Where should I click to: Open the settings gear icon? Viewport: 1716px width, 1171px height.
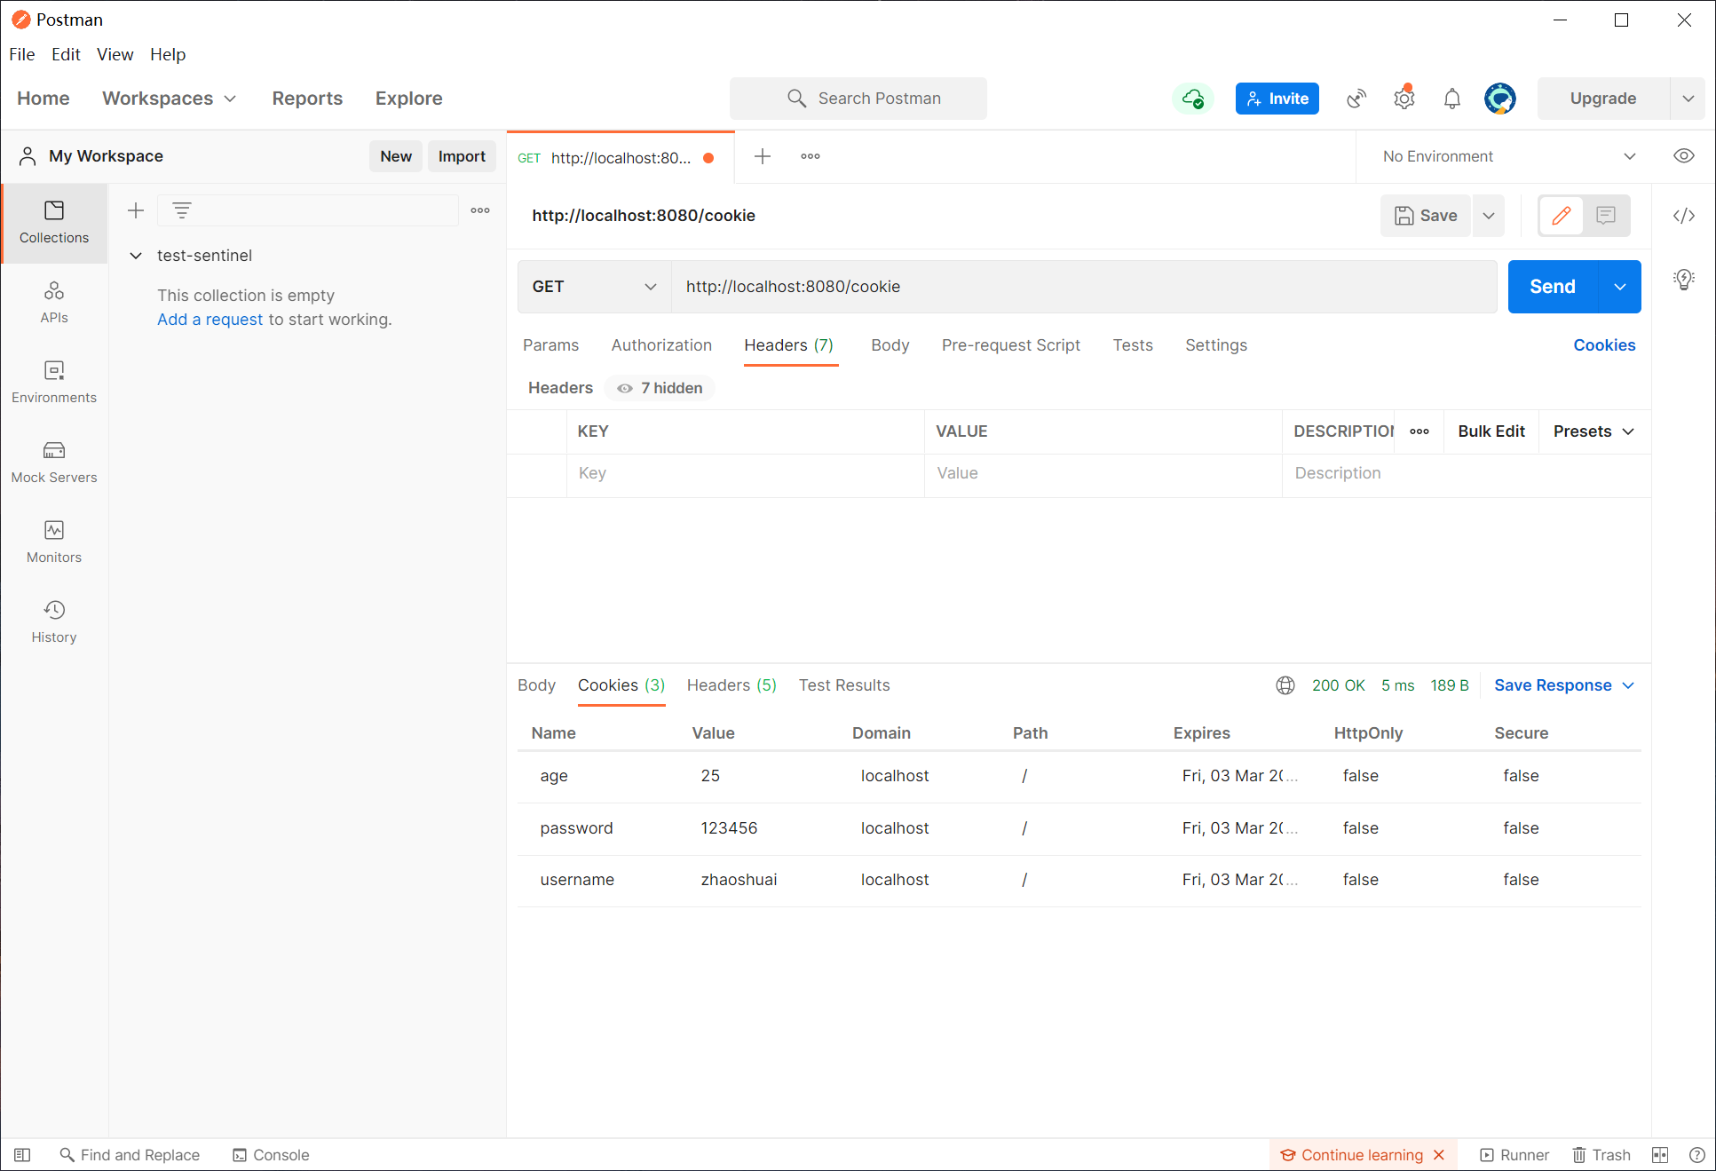1404,99
